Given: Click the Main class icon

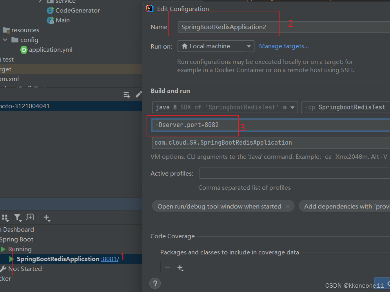Looking at the screenshot, I should [x=50, y=20].
